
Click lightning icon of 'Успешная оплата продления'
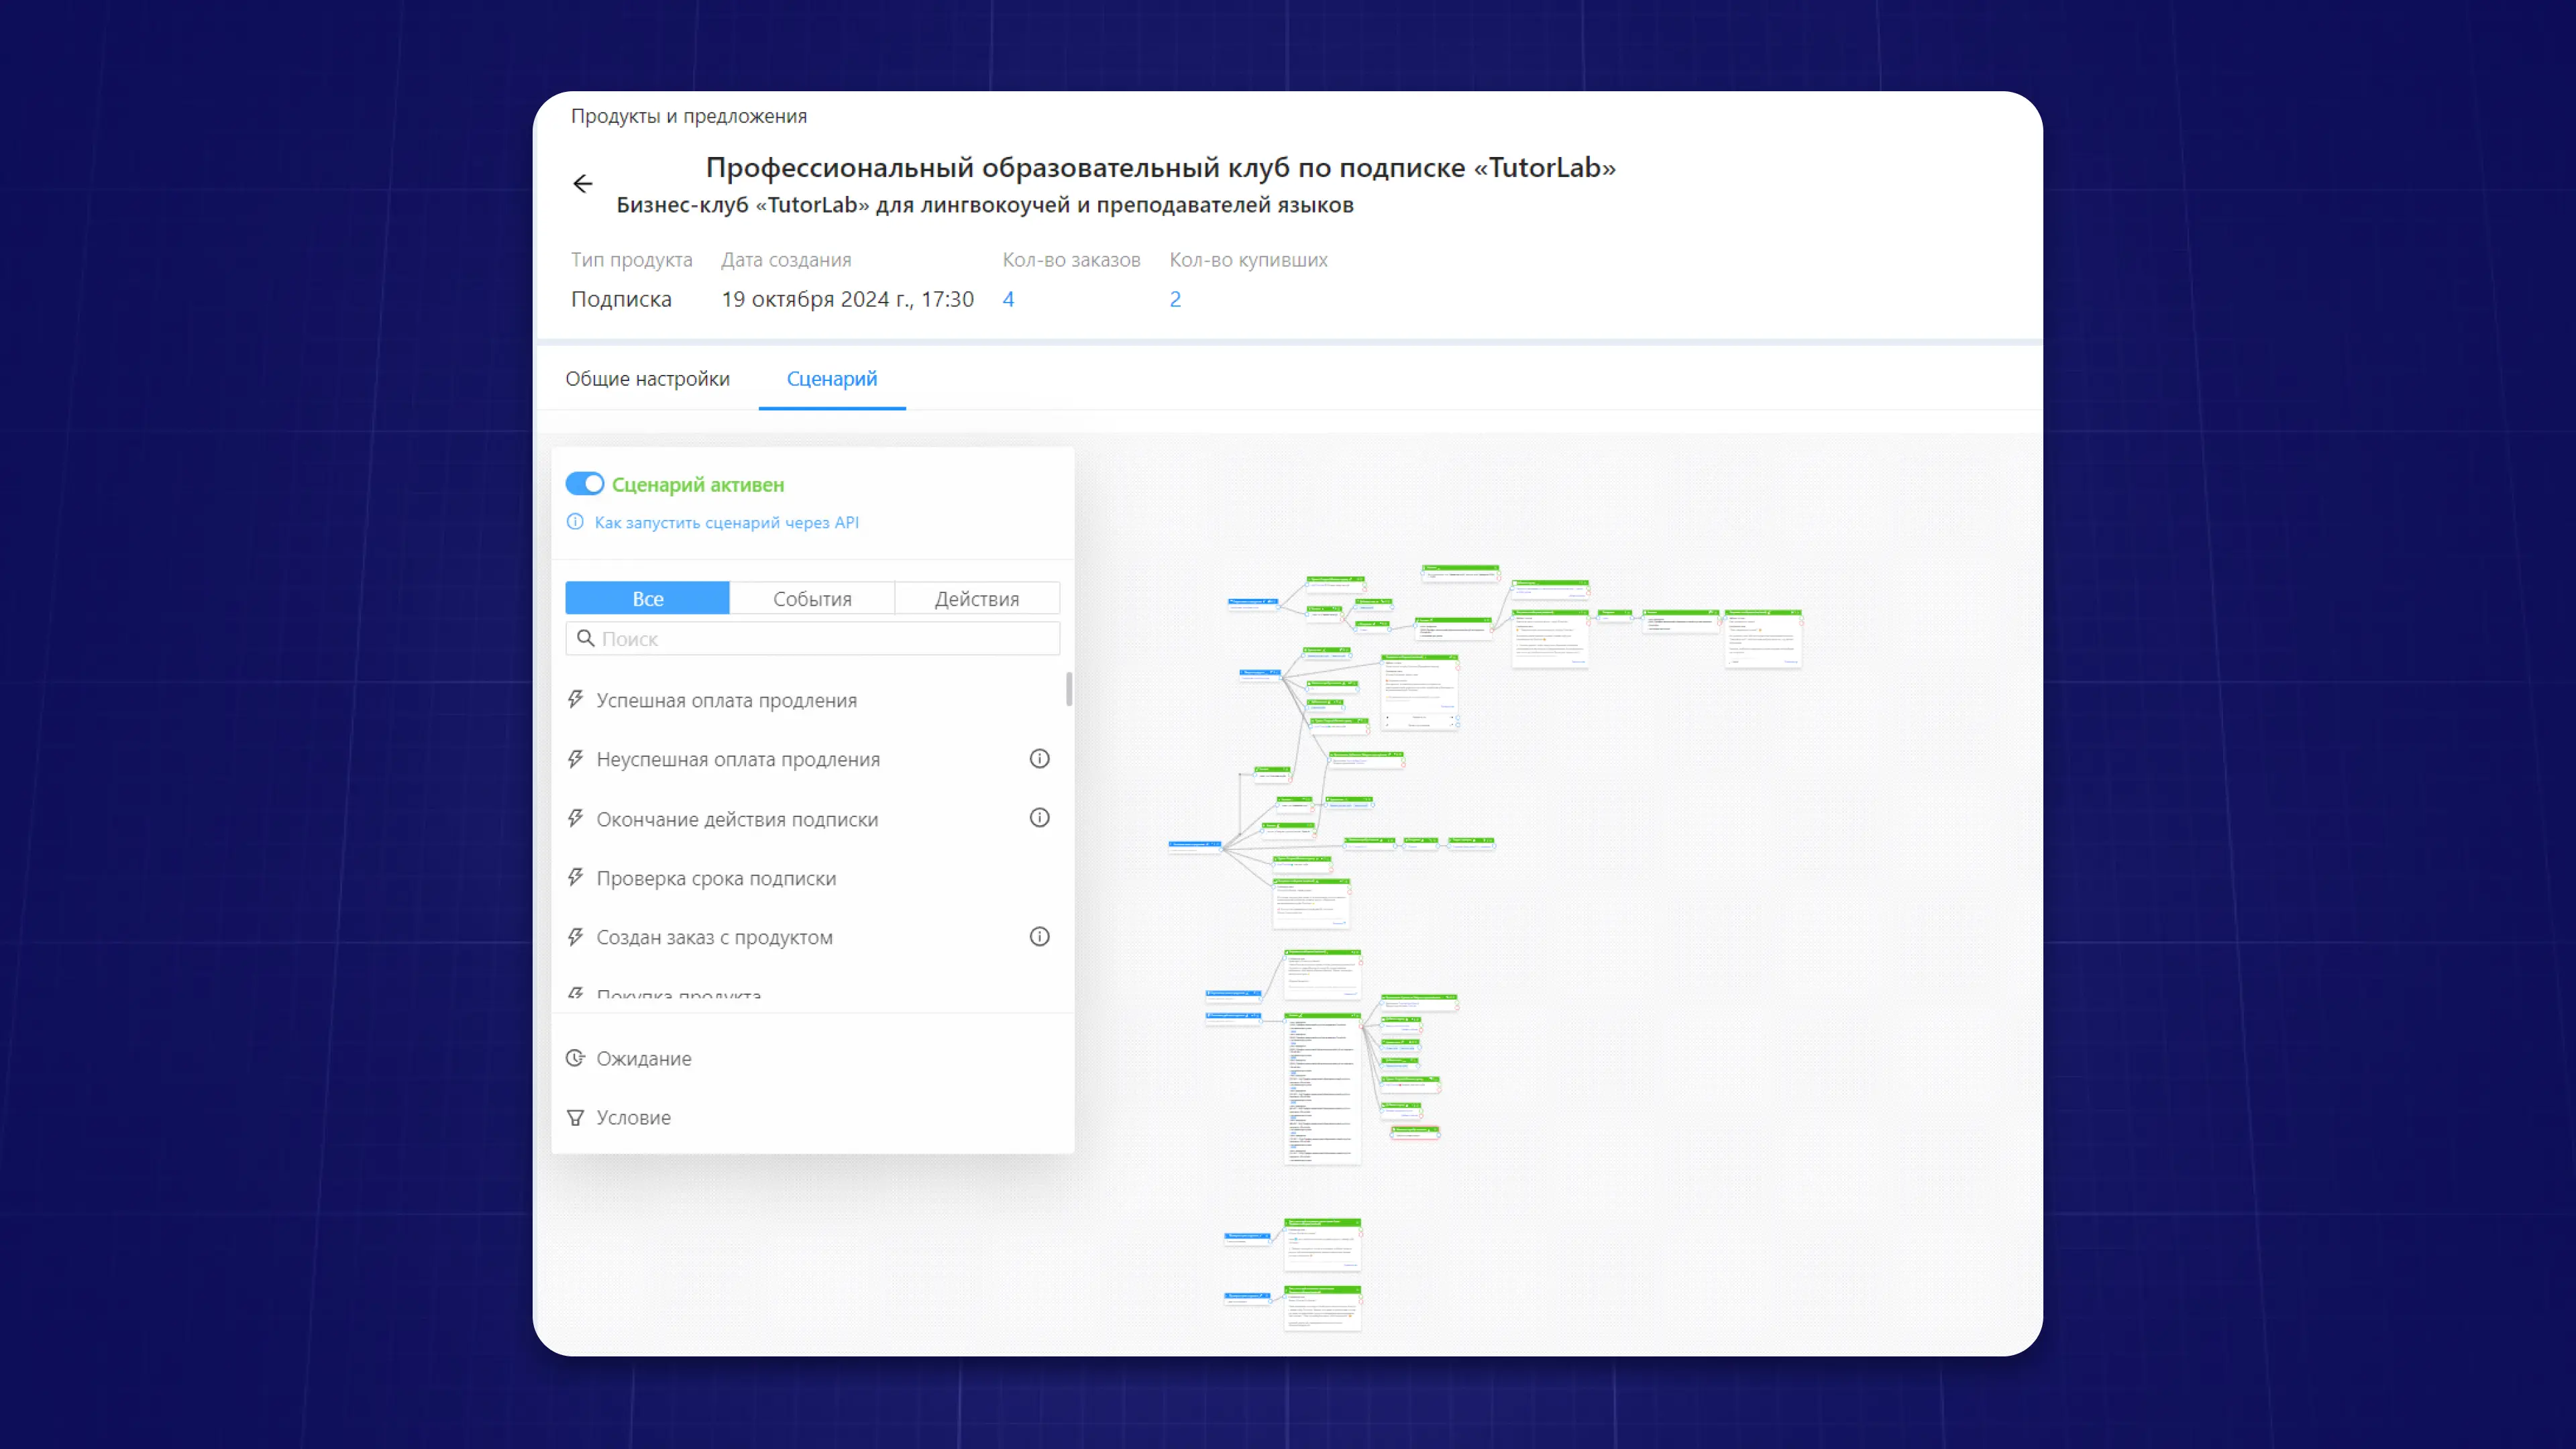(x=576, y=700)
